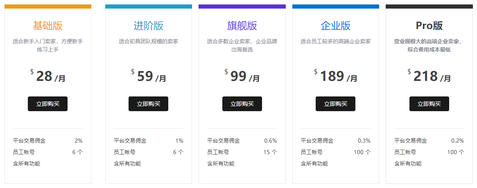Select the Pro版 plan title

tap(429, 26)
